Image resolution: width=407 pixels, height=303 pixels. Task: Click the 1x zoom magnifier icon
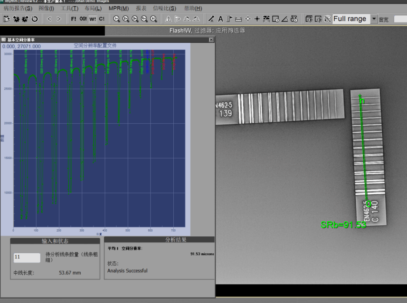116,19
